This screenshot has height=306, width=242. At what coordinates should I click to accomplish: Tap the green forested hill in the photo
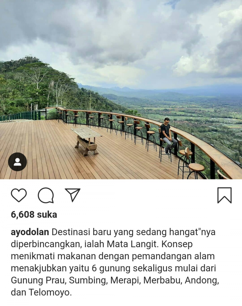39,86
